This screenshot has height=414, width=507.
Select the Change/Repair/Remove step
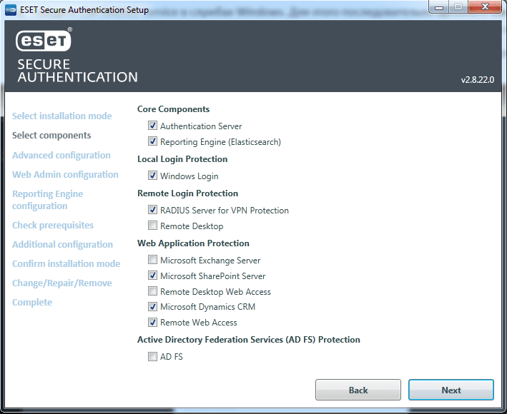tap(61, 283)
